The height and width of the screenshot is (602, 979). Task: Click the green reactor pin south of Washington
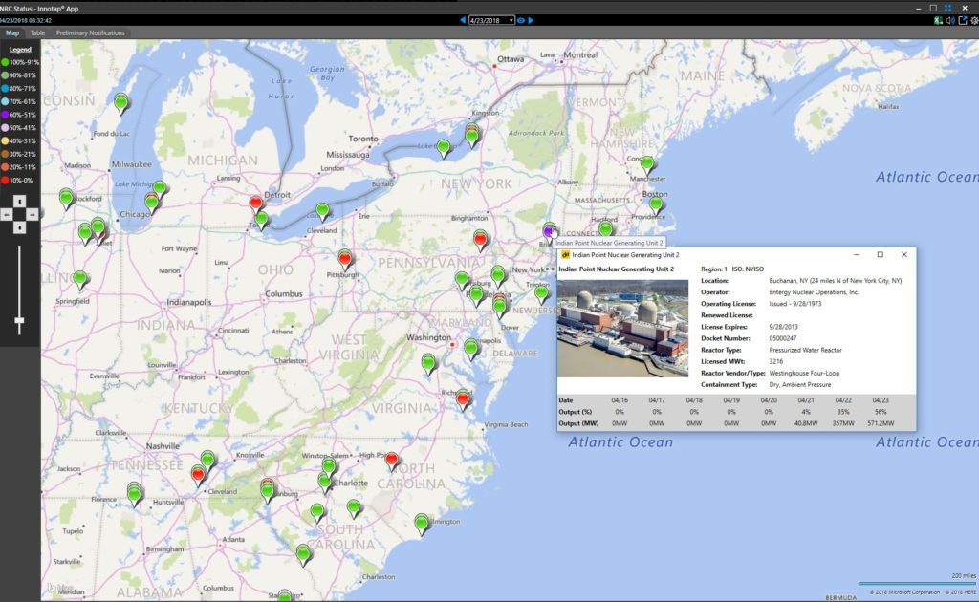[x=428, y=363]
